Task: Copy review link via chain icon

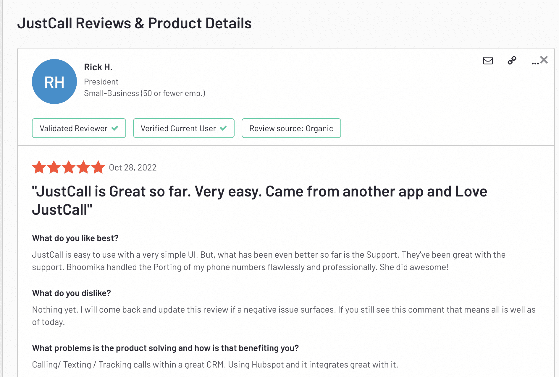Action: [x=512, y=60]
